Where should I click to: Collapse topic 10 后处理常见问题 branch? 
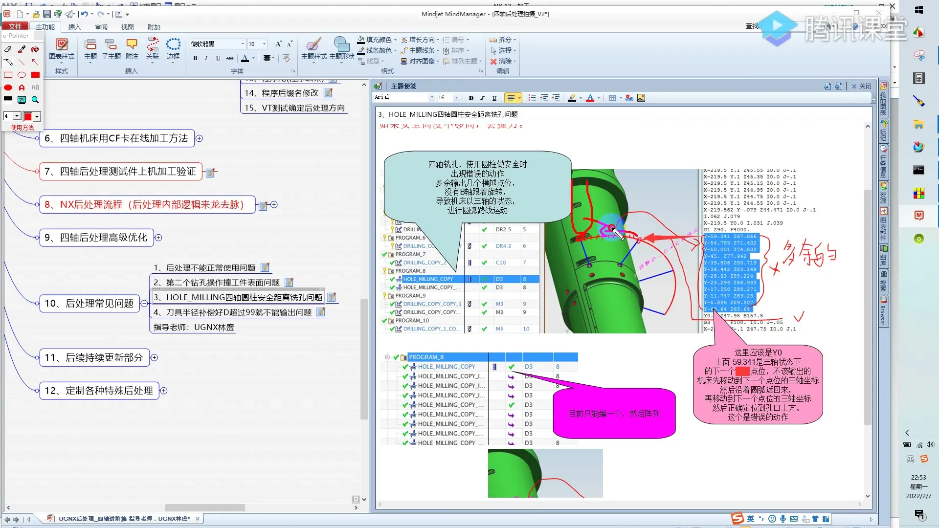[x=144, y=304]
